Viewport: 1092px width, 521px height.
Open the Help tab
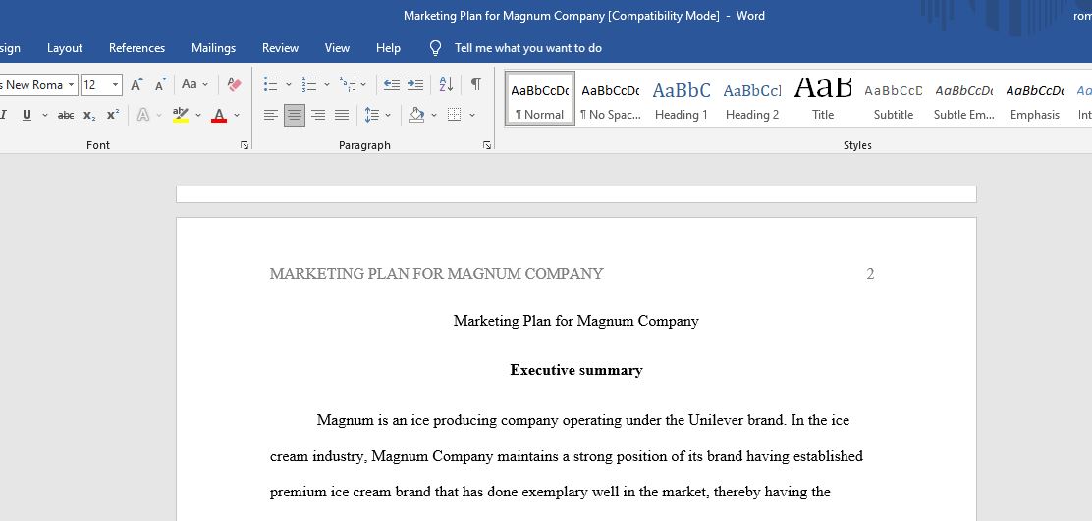[x=389, y=48]
